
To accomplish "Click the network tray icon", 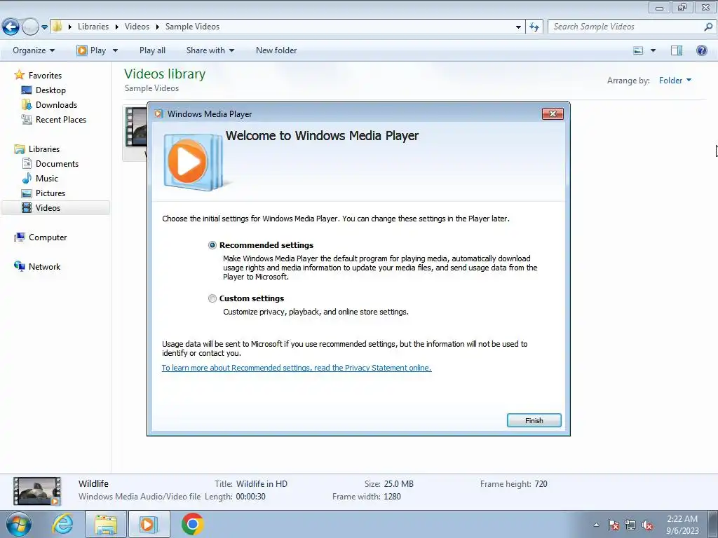I will [630, 525].
